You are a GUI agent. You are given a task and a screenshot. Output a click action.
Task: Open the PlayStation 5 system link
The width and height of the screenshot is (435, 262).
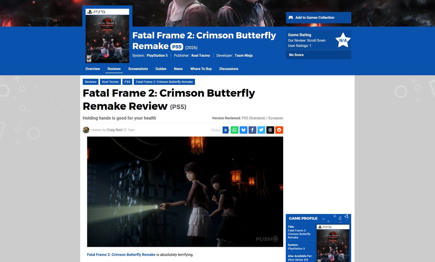point(157,56)
